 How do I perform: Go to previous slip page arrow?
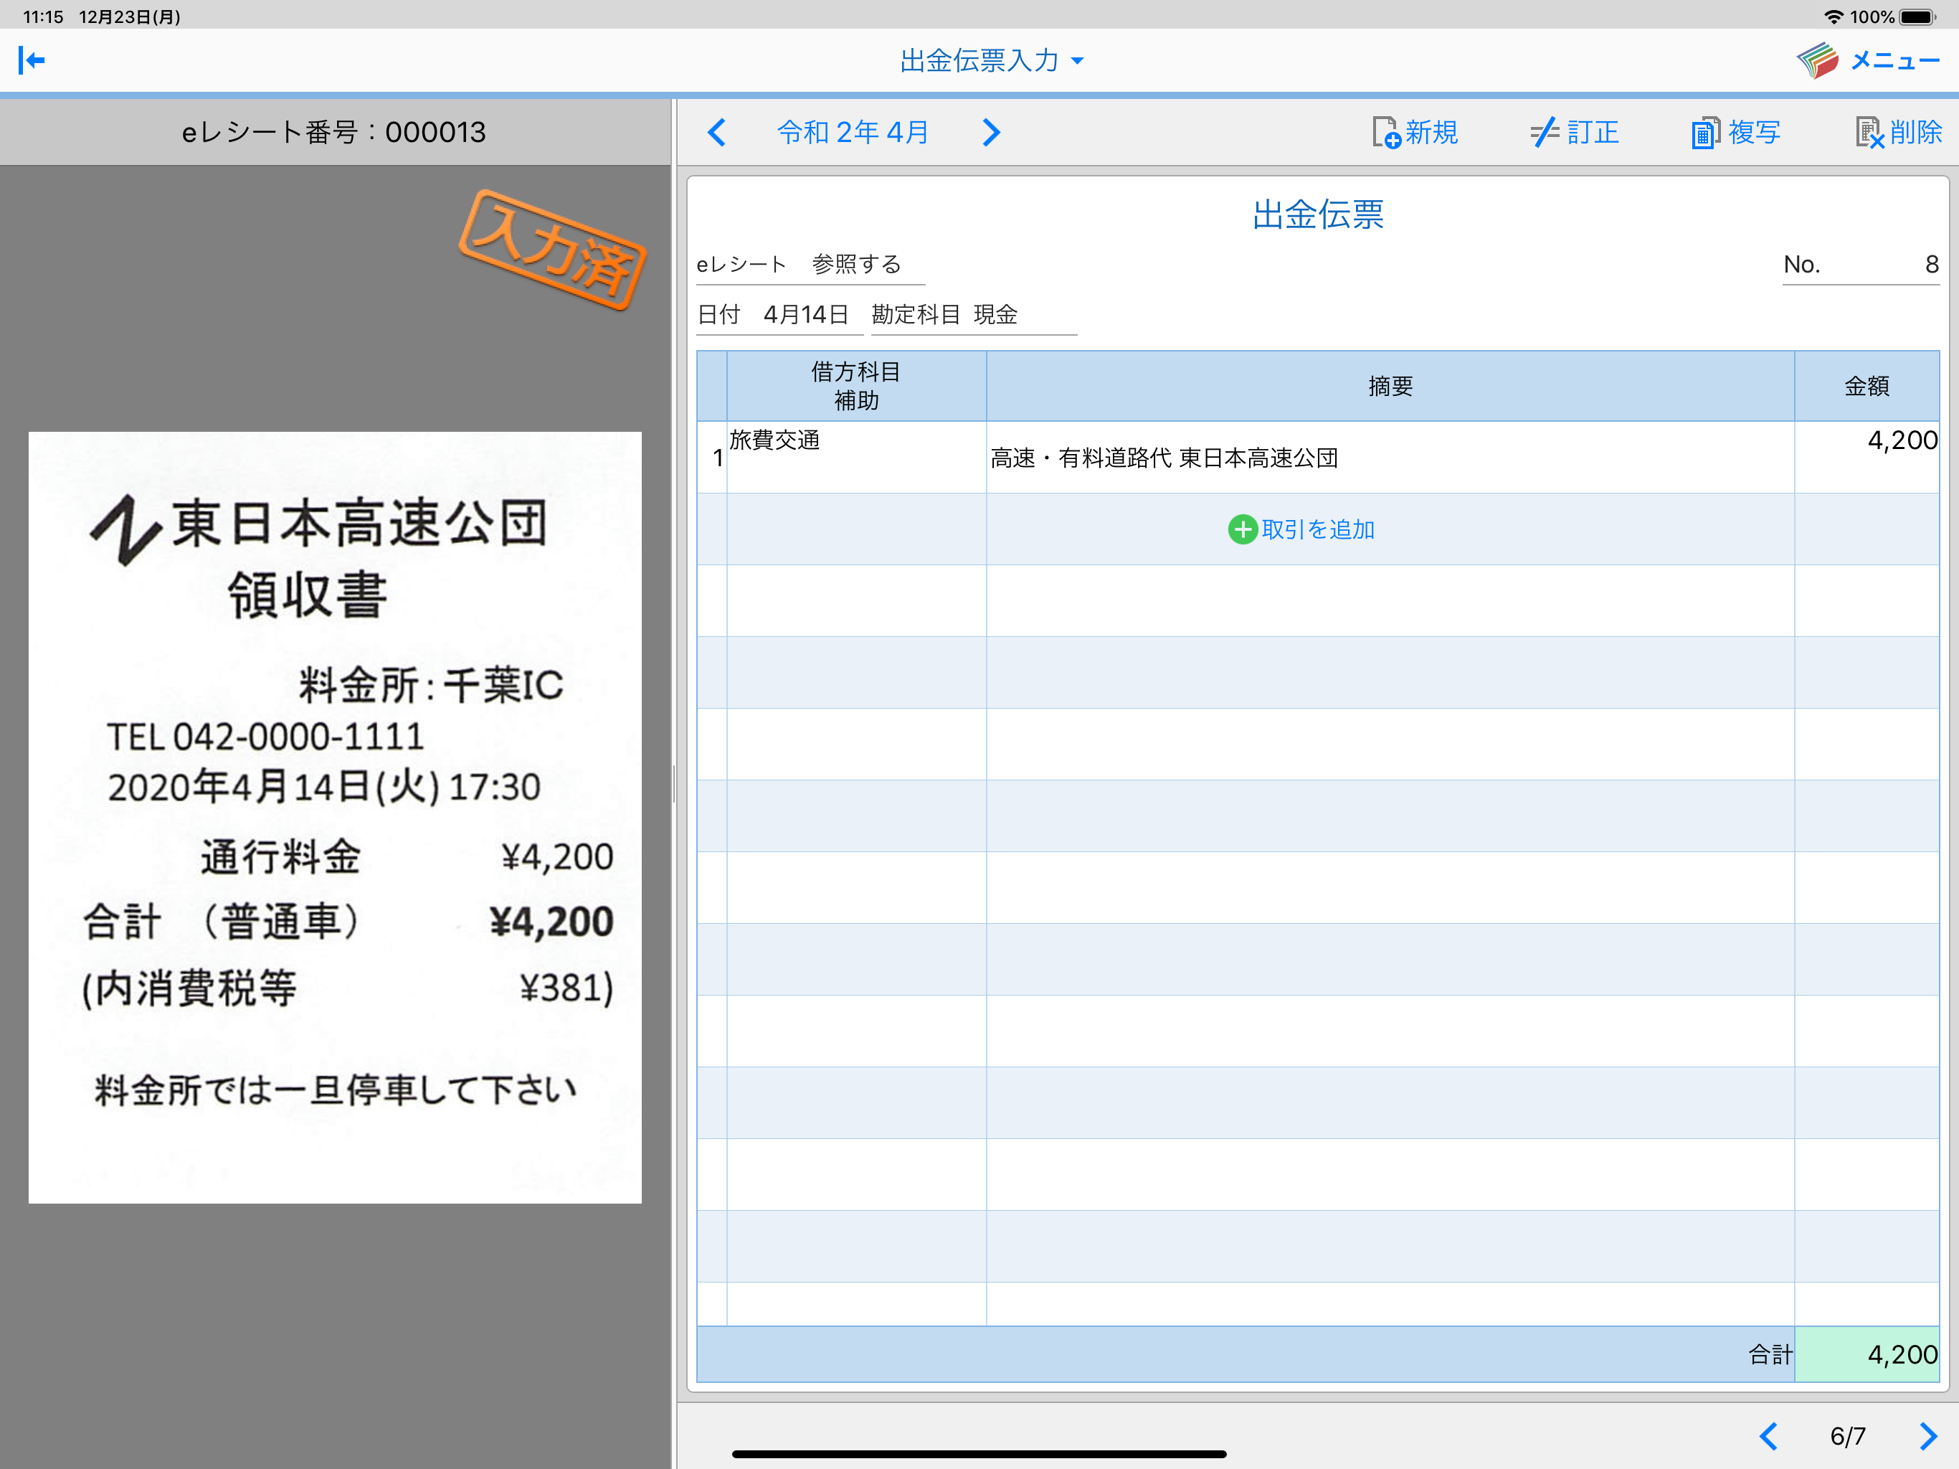[x=1768, y=1435]
